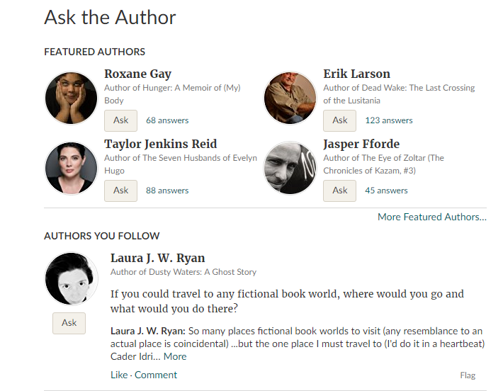Open More Featured Authors link
Image resolution: width=503 pixels, height=391 pixels.
pos(432,217)
